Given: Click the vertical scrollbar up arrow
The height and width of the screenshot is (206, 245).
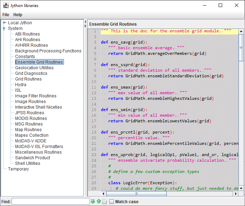Looking at the screenshot, I should (241, 31).
